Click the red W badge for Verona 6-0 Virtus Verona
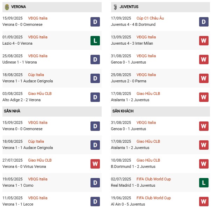211x208 pixels. [95, 164]
